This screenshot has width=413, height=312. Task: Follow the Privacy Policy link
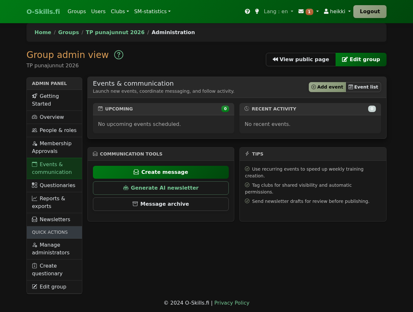[232, 303]
